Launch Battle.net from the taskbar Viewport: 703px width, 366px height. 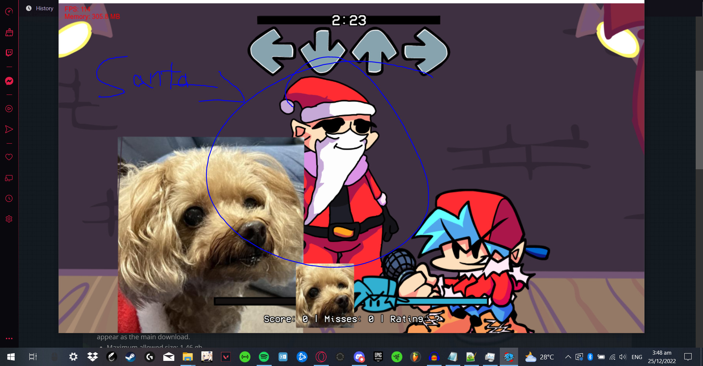[x=302, y=356]
